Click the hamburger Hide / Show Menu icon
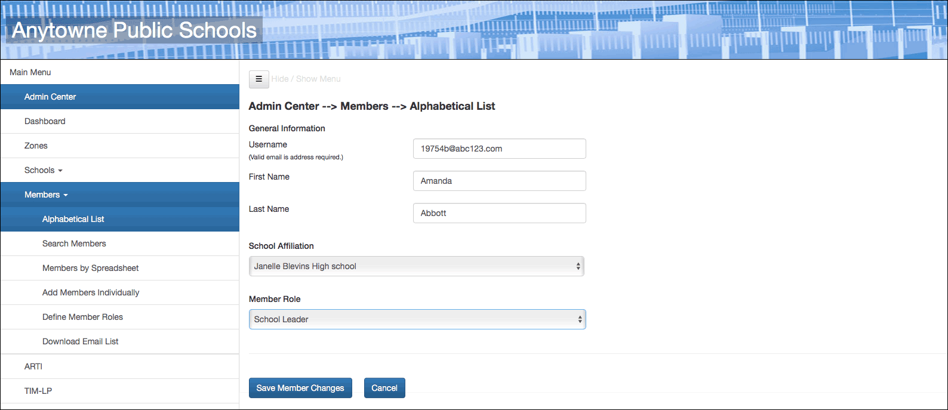 pyautogui.click(x=258, y=79)
